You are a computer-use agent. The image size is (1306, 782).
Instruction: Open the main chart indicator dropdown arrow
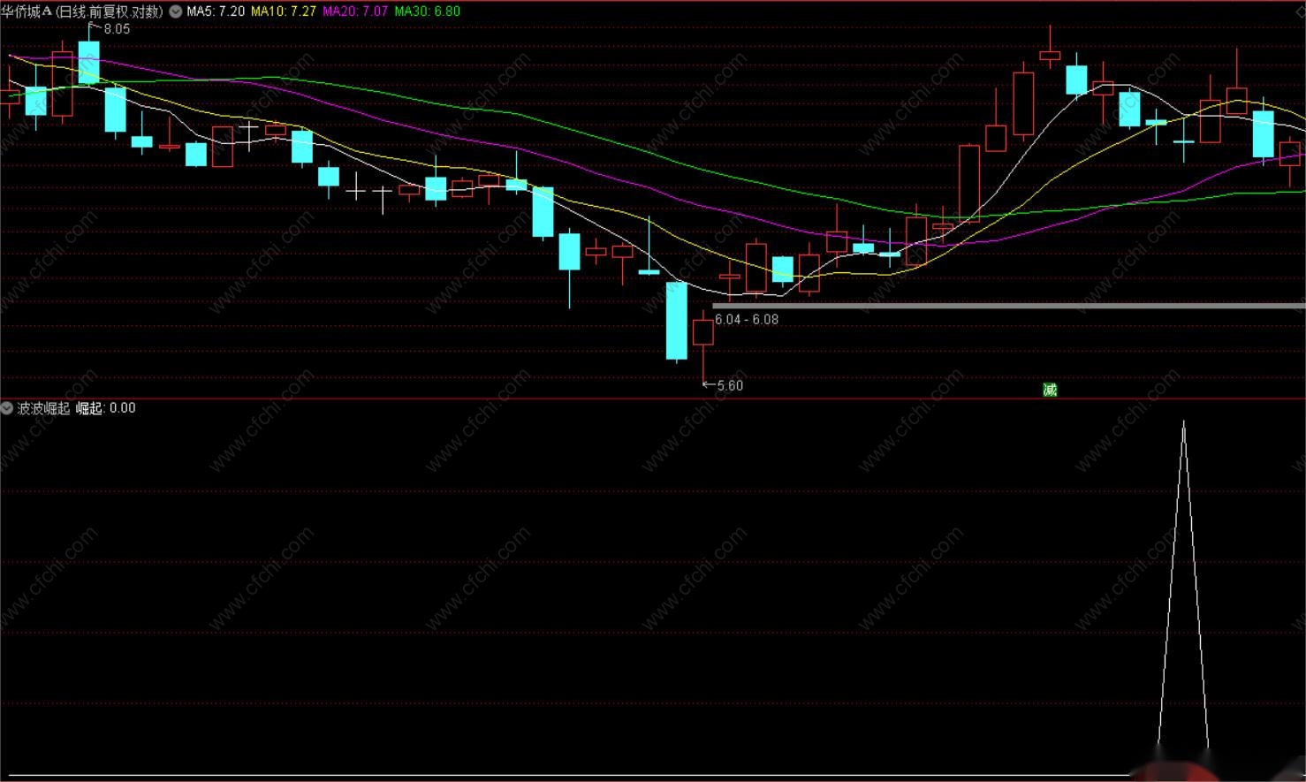[175, 11]
